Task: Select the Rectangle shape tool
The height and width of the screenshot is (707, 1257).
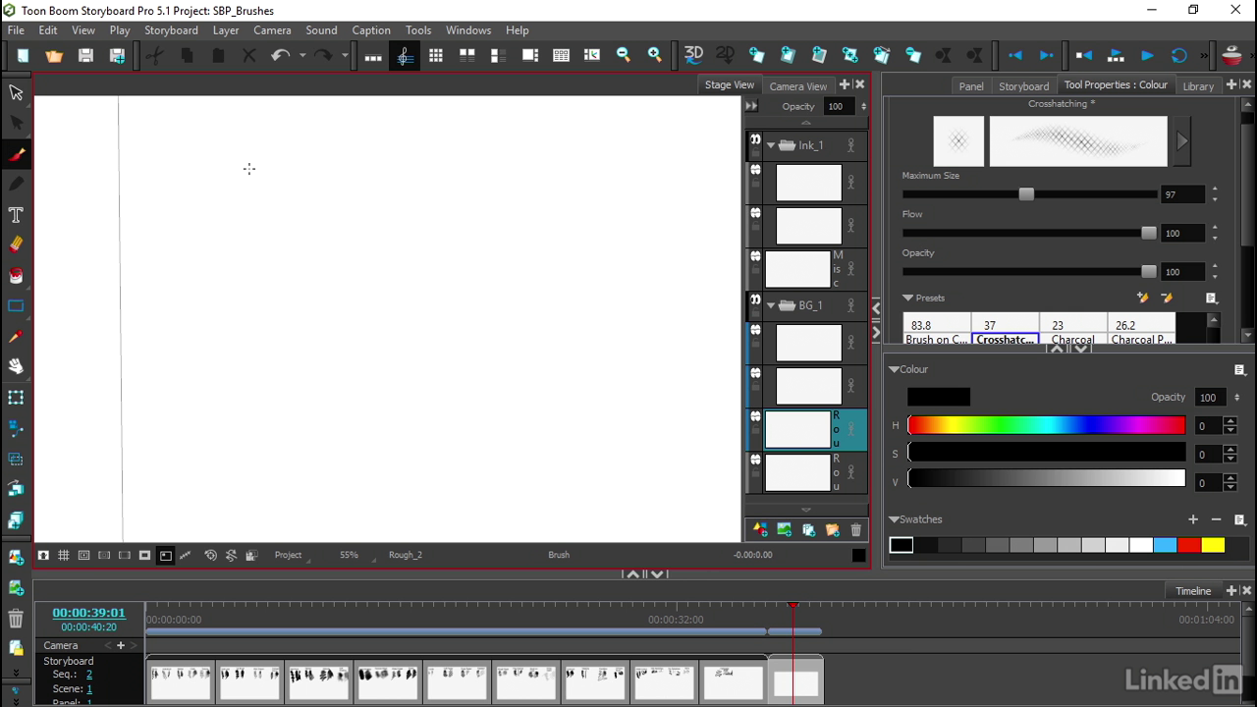Action: 16,306
